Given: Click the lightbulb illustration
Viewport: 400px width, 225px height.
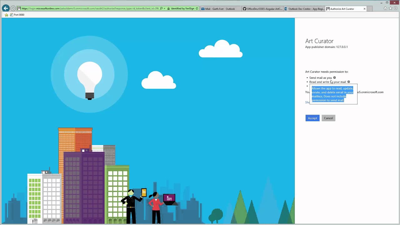Looking at the screenshot, I should tap(90, 80).
